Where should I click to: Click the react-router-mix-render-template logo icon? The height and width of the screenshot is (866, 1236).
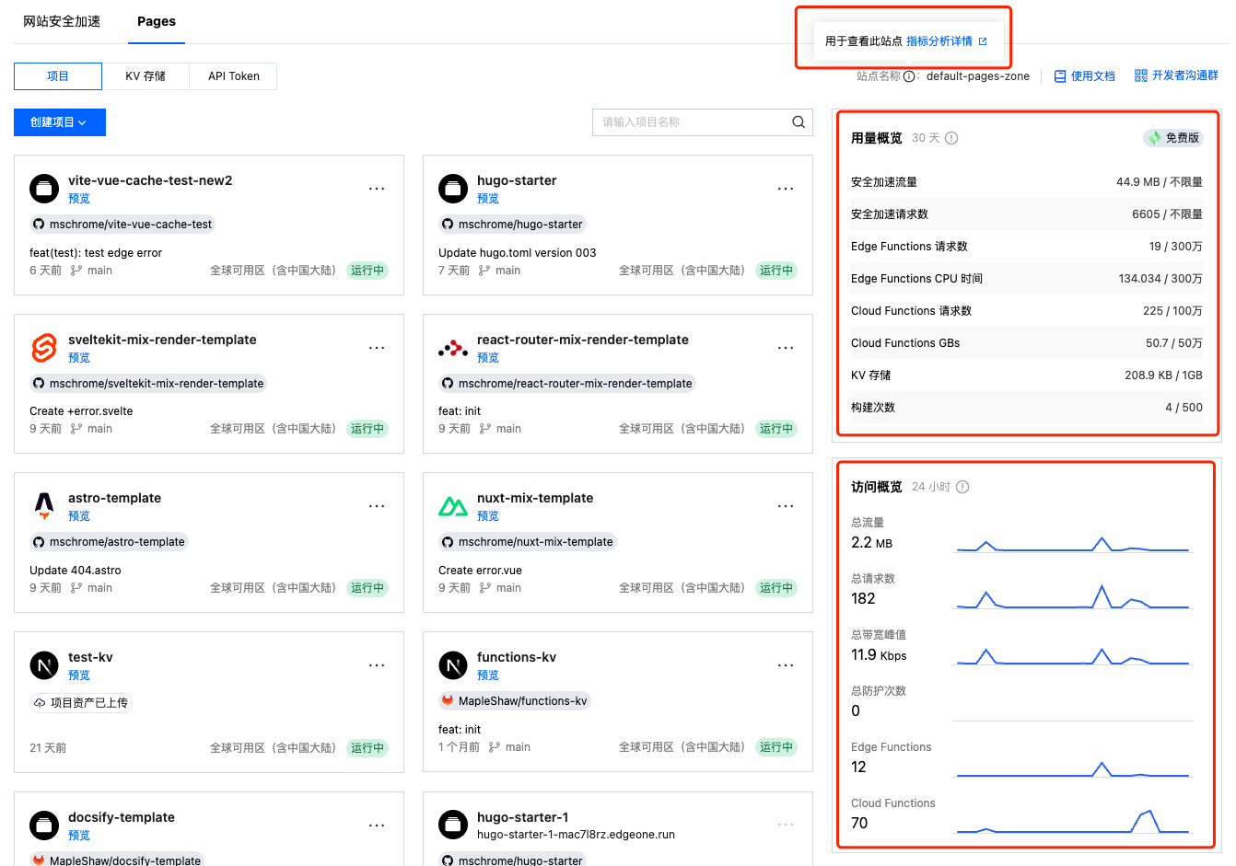452,348
